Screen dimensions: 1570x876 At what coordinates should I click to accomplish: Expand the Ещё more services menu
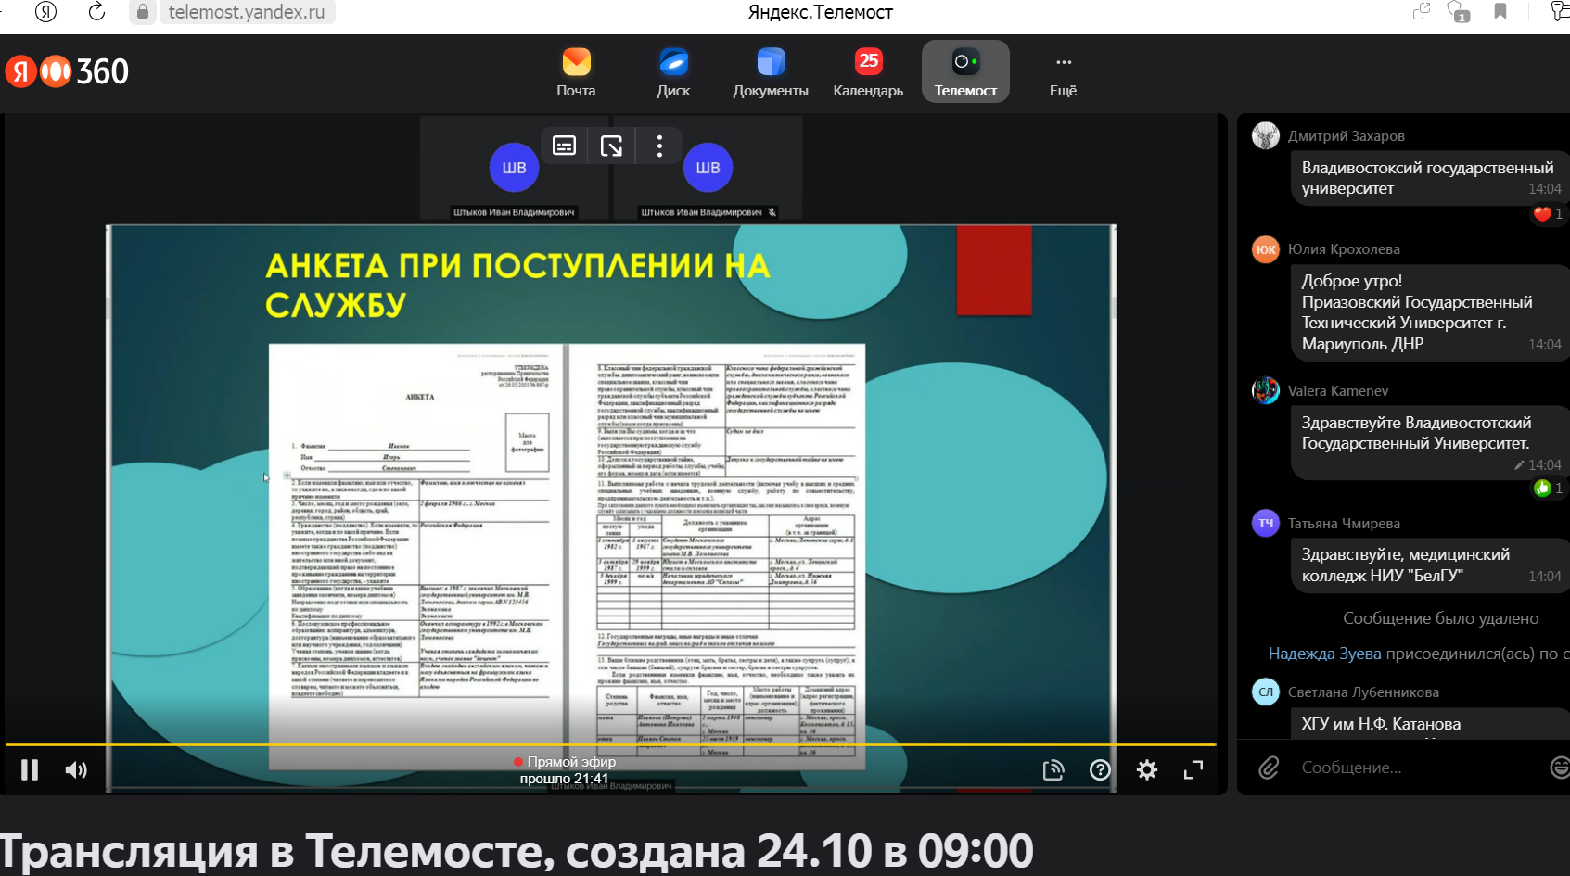[x=1063, y=71]
